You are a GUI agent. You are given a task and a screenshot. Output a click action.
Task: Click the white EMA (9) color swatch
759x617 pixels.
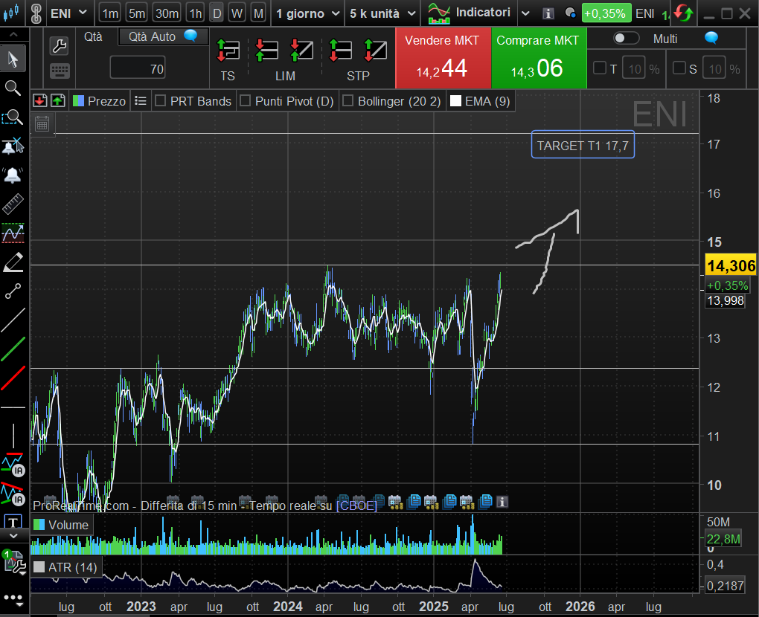(x=455, y=101)
